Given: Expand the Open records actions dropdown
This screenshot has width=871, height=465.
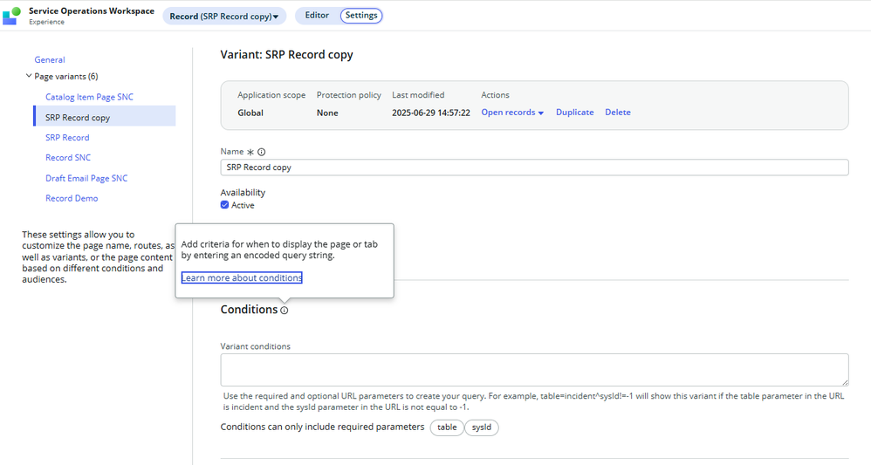Looking at the screenshot, I should tap(512, 113).
